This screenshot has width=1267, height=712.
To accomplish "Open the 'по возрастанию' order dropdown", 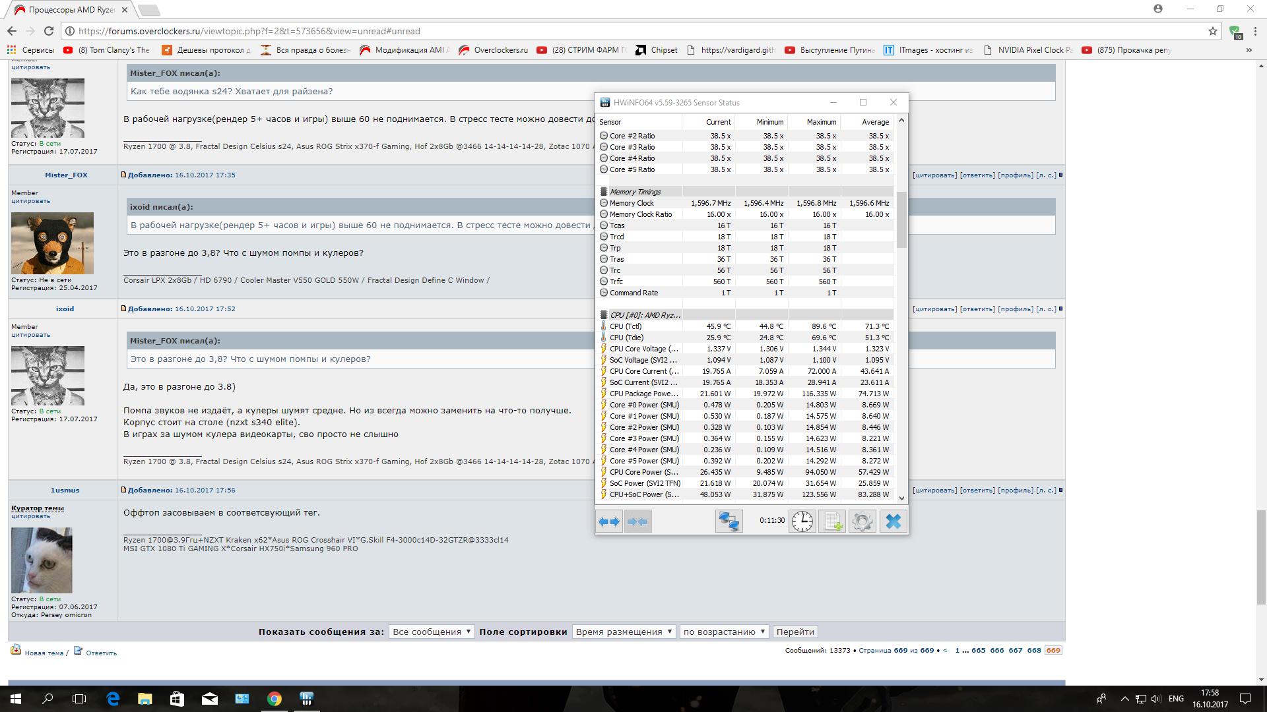I will [x=724, y=632].
